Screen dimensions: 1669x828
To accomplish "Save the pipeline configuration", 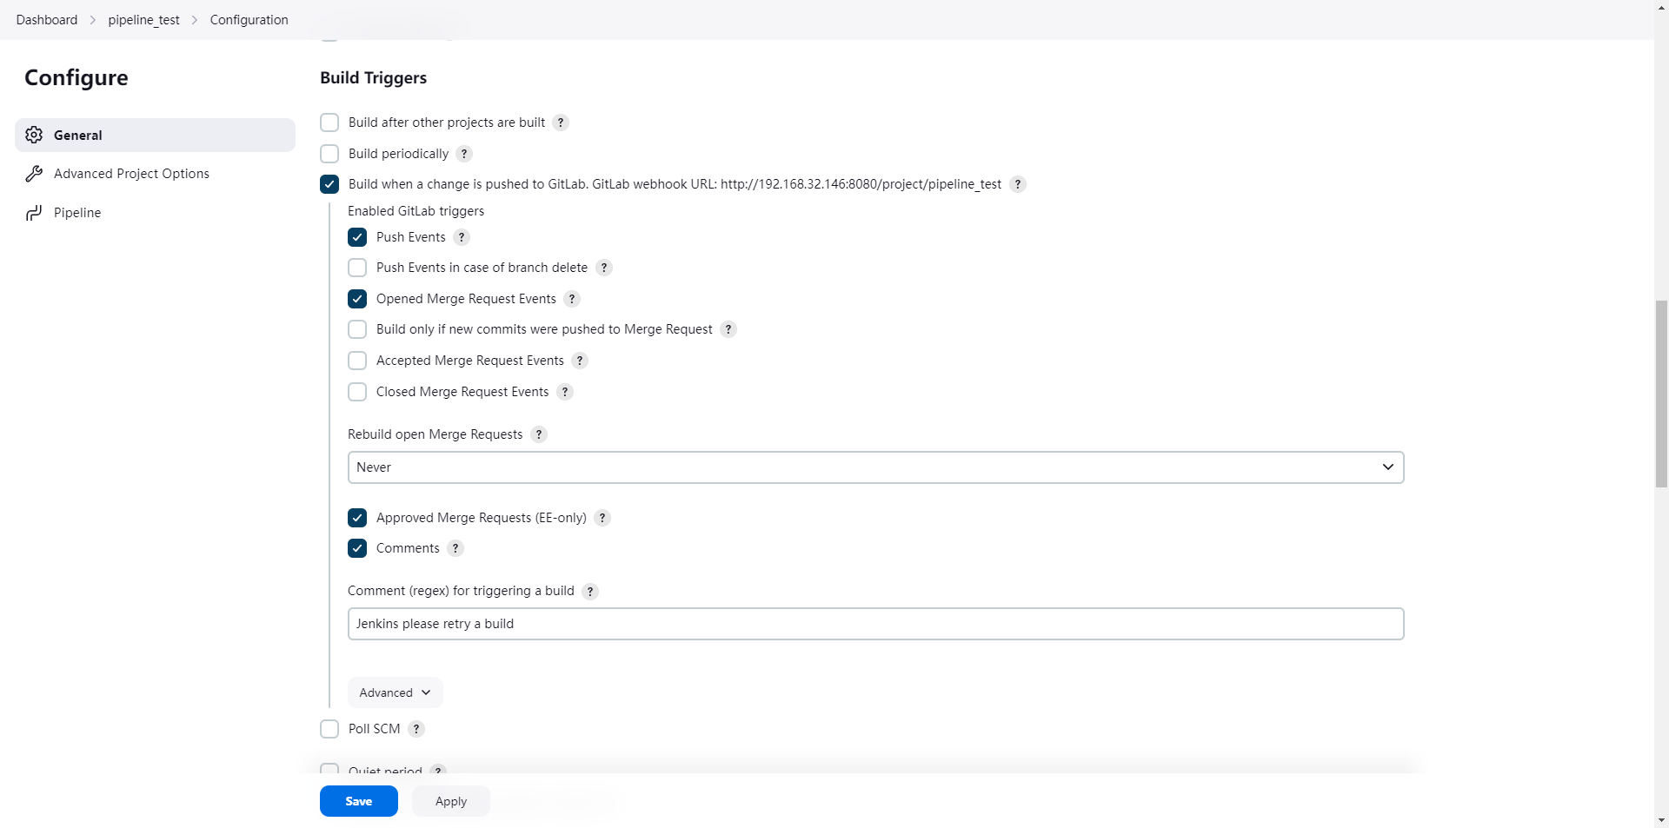I will tap(358, 801).
